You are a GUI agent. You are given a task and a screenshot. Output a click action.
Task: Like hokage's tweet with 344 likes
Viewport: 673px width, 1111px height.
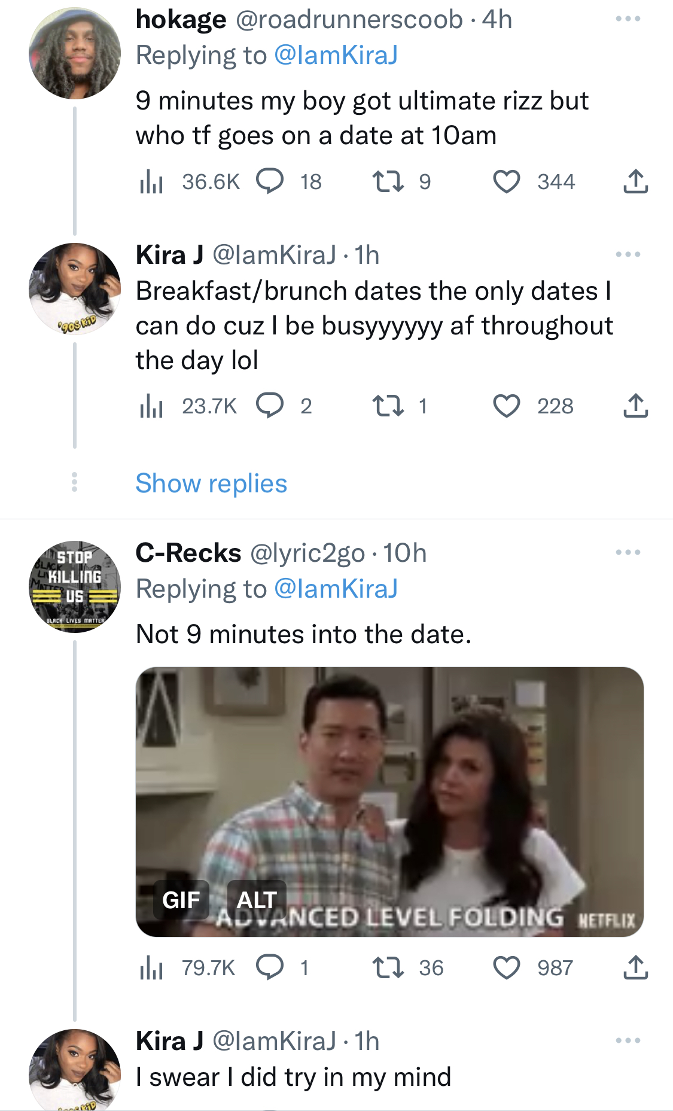click(x=506, y=182)
